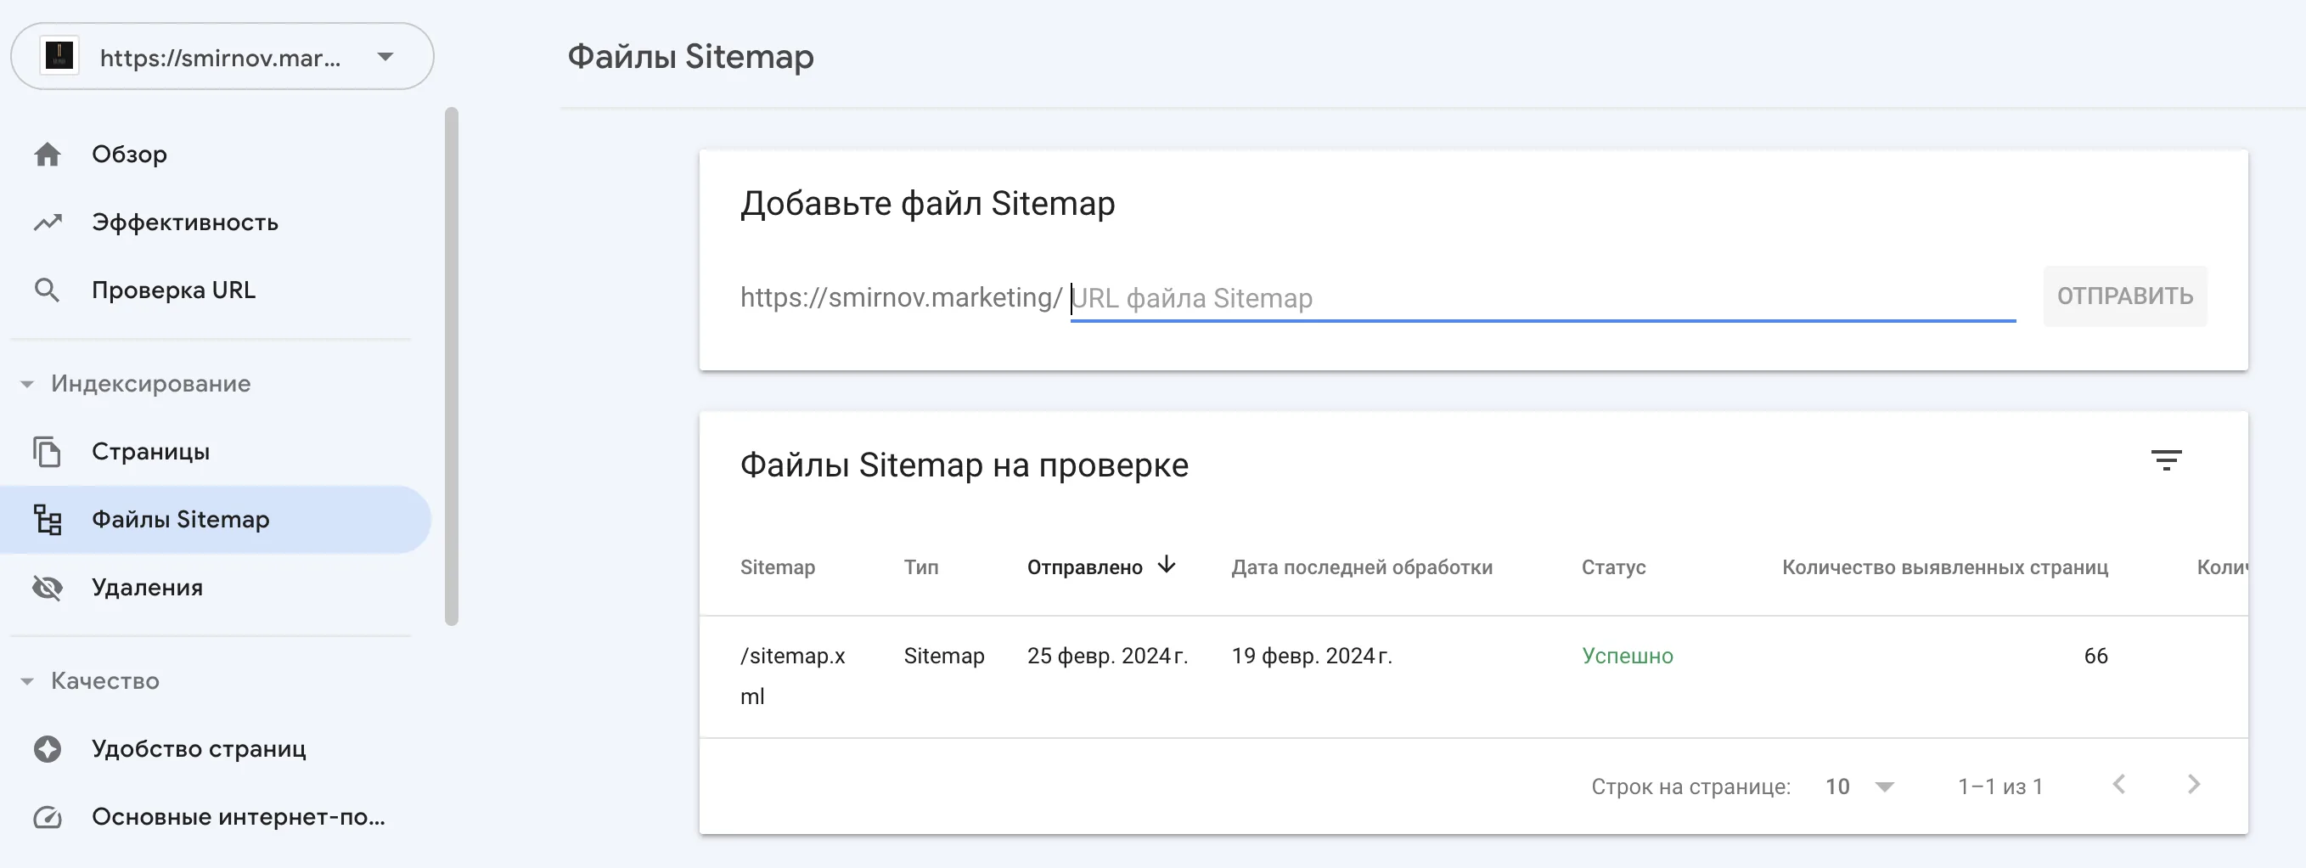
Task: Select the Файлы Sitemap sidebar icon
Action: point(49,520)
